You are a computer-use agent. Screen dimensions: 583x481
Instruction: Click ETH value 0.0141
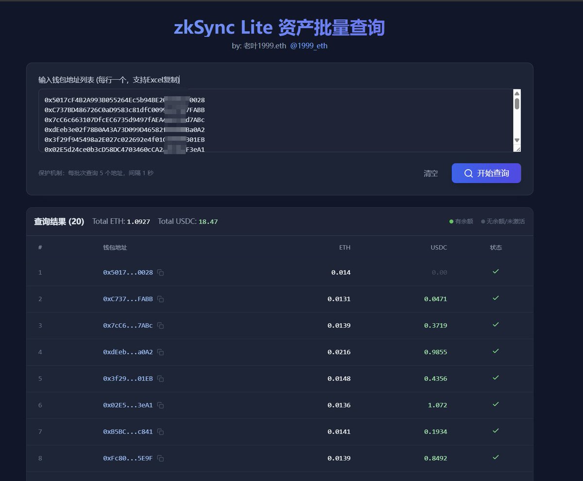point(339,432)
